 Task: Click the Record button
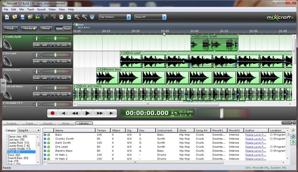coord(53,113)
